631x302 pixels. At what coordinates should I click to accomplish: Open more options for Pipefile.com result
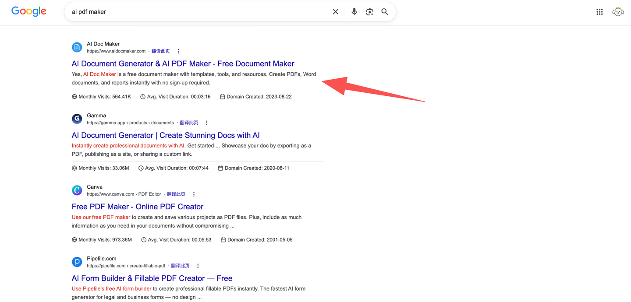(198, 266)
